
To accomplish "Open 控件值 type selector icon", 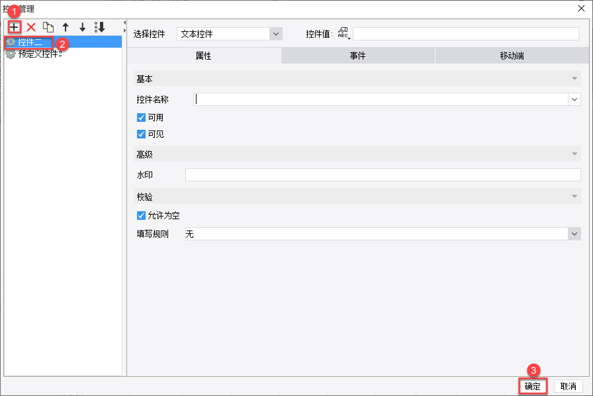I will (343, 33).
